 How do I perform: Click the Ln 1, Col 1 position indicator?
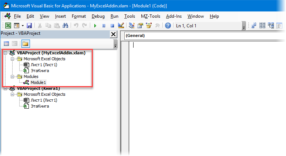click(x=186, y=26)
